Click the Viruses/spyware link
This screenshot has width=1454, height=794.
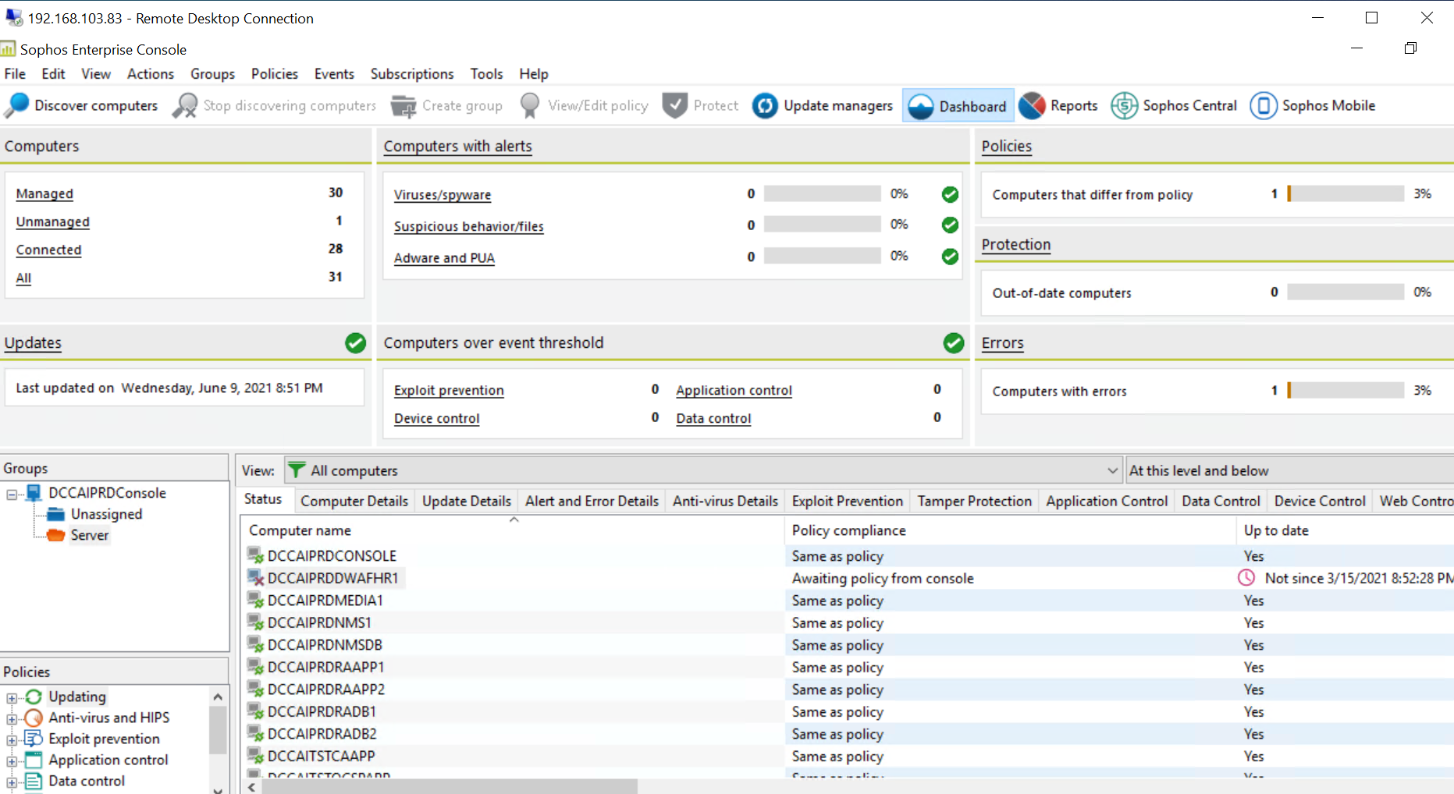pyautogui.click(x=443, y=195)
